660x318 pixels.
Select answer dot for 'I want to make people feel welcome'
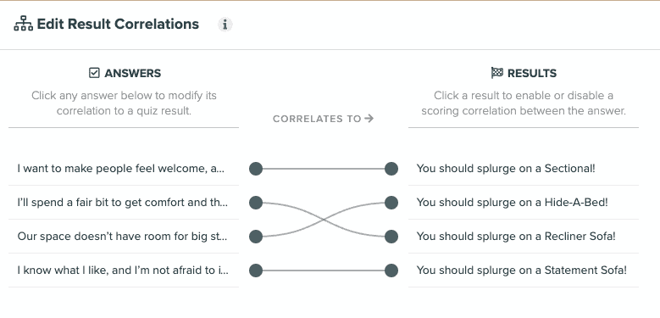pyautogui.click(x=256, y=169)
